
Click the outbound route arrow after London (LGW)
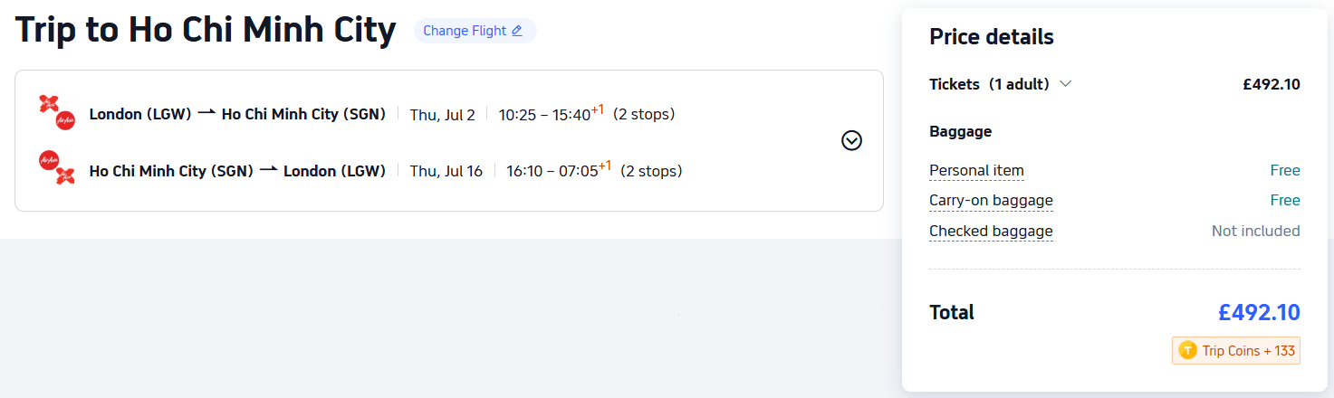click(206, 114)
